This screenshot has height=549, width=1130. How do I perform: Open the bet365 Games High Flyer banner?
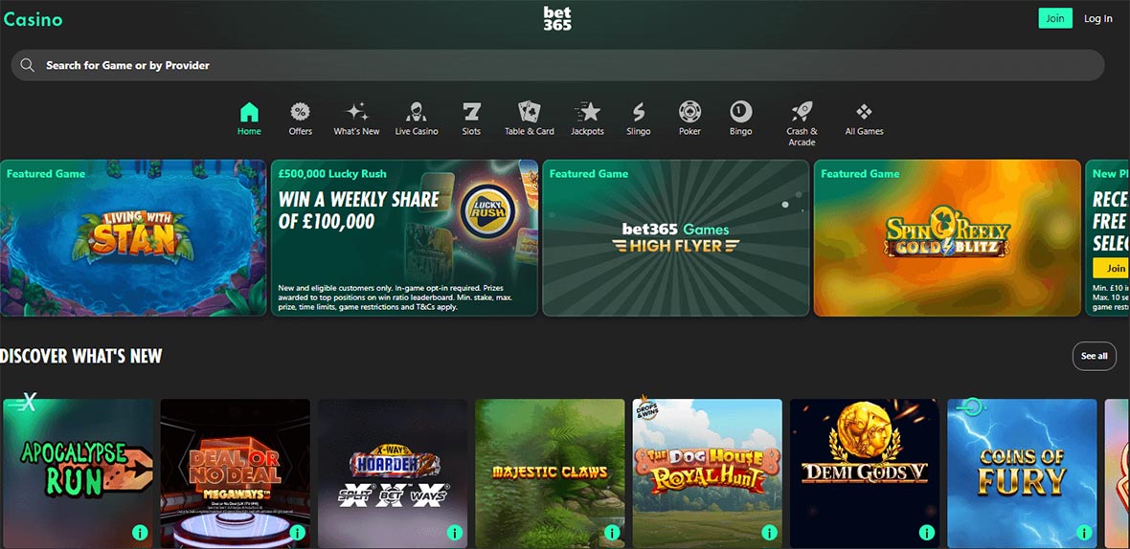[675, 237]
